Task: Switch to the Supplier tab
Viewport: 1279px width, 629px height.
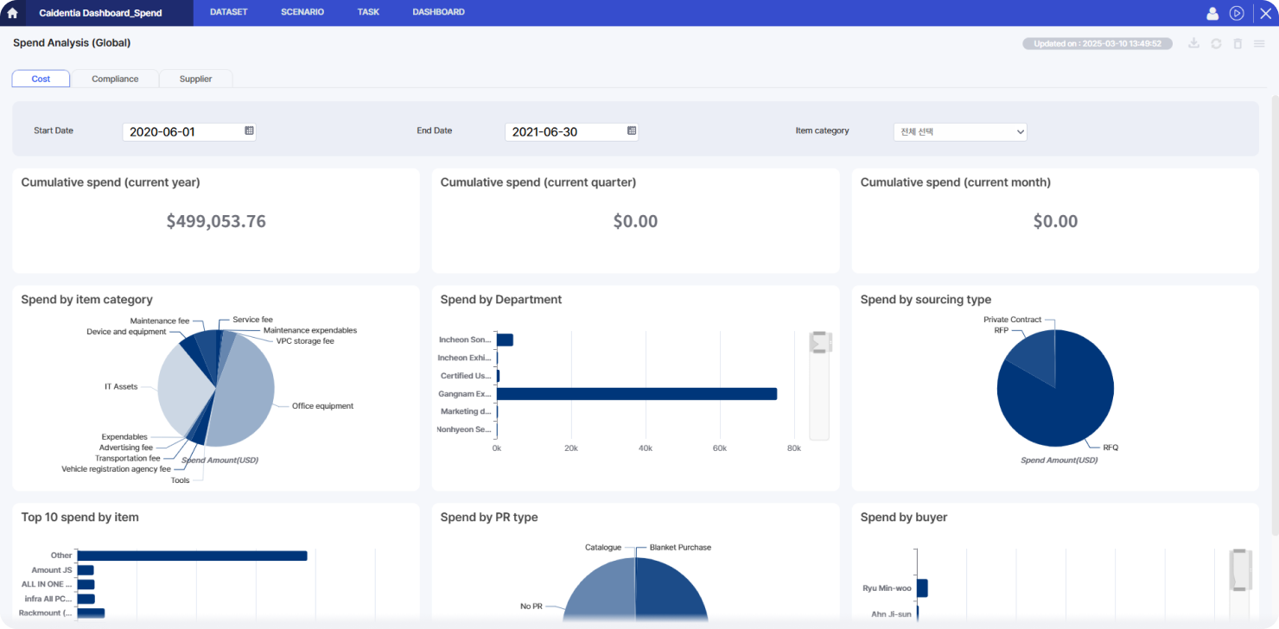Action: tap(195, 79)
